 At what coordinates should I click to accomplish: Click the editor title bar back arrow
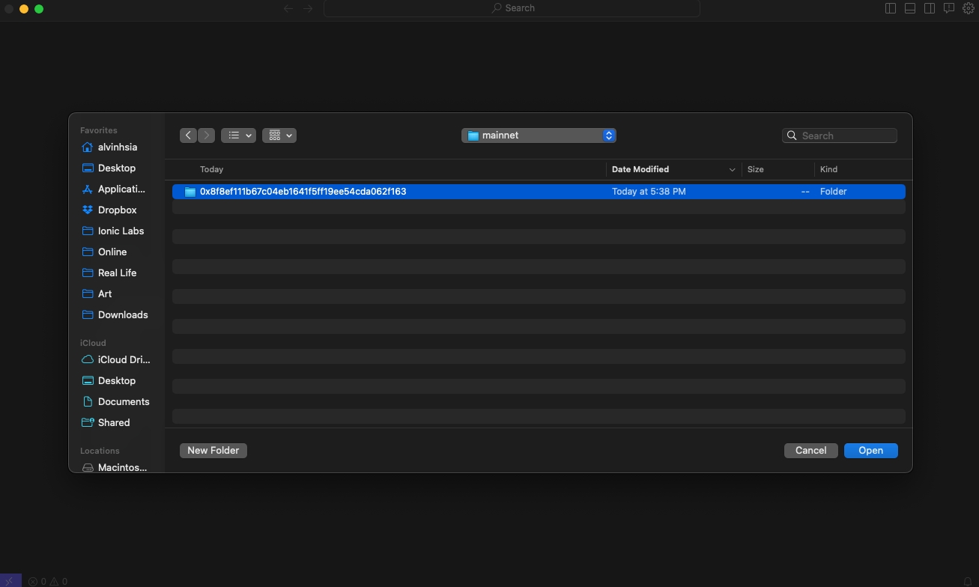click(288, 8)
